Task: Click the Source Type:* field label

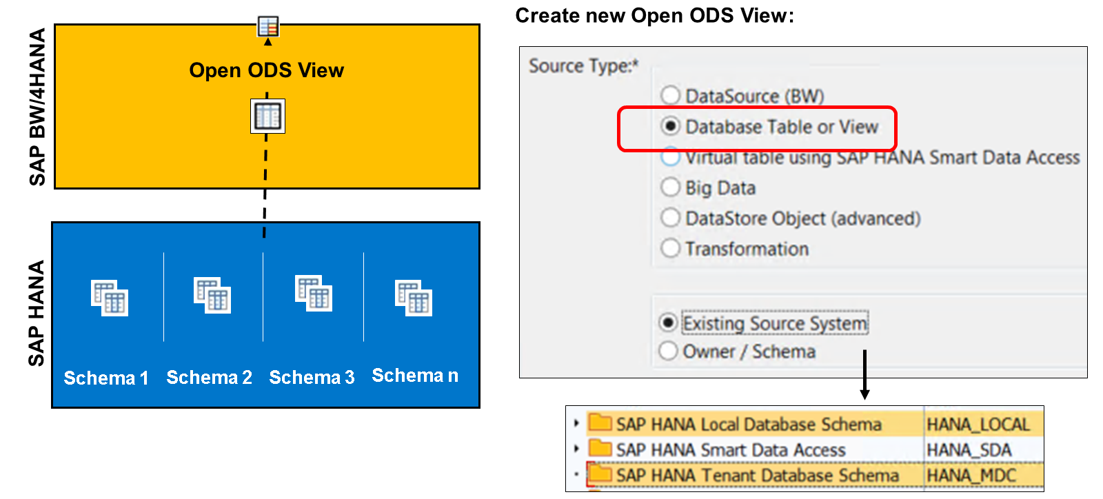Action: (584, 65)
